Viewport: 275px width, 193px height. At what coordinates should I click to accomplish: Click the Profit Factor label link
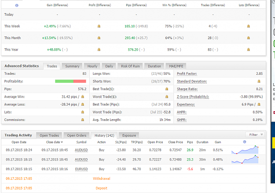(x=187, y=73)
